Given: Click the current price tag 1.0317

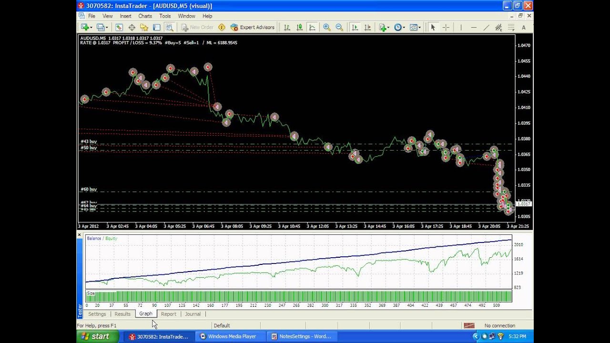Looking at the screenshot, I should 524,204.
